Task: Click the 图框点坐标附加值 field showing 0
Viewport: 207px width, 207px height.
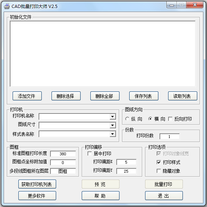Action: (63, 162)
